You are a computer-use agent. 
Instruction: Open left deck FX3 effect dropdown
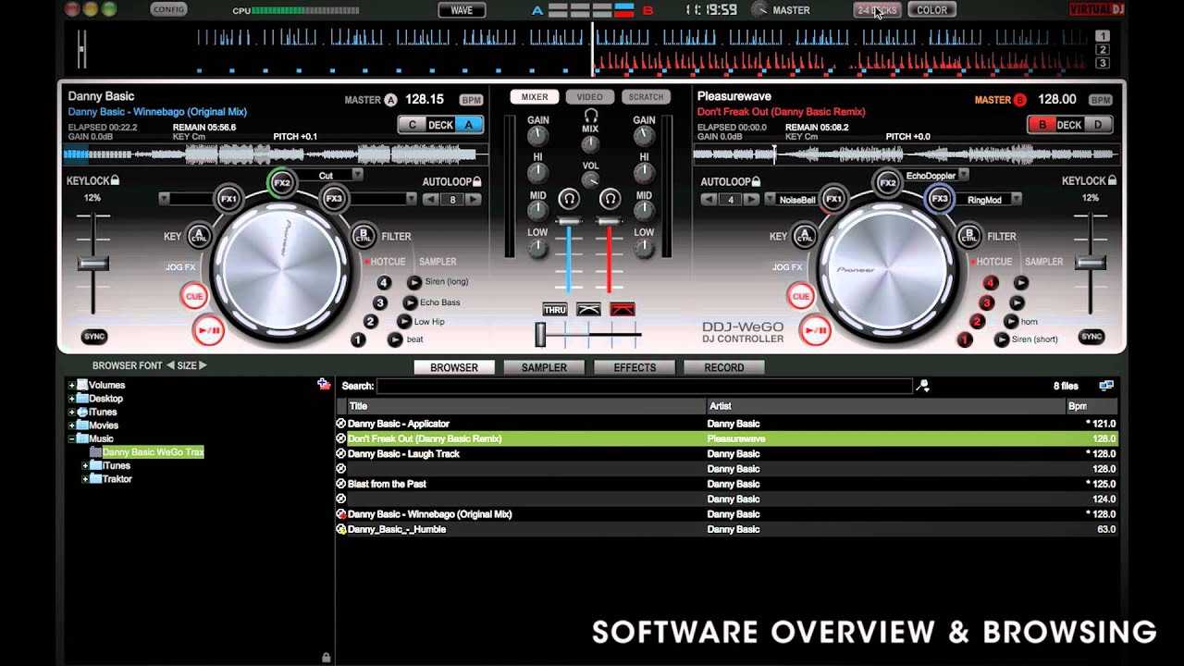pyautogui.click(x=412, y=199)
